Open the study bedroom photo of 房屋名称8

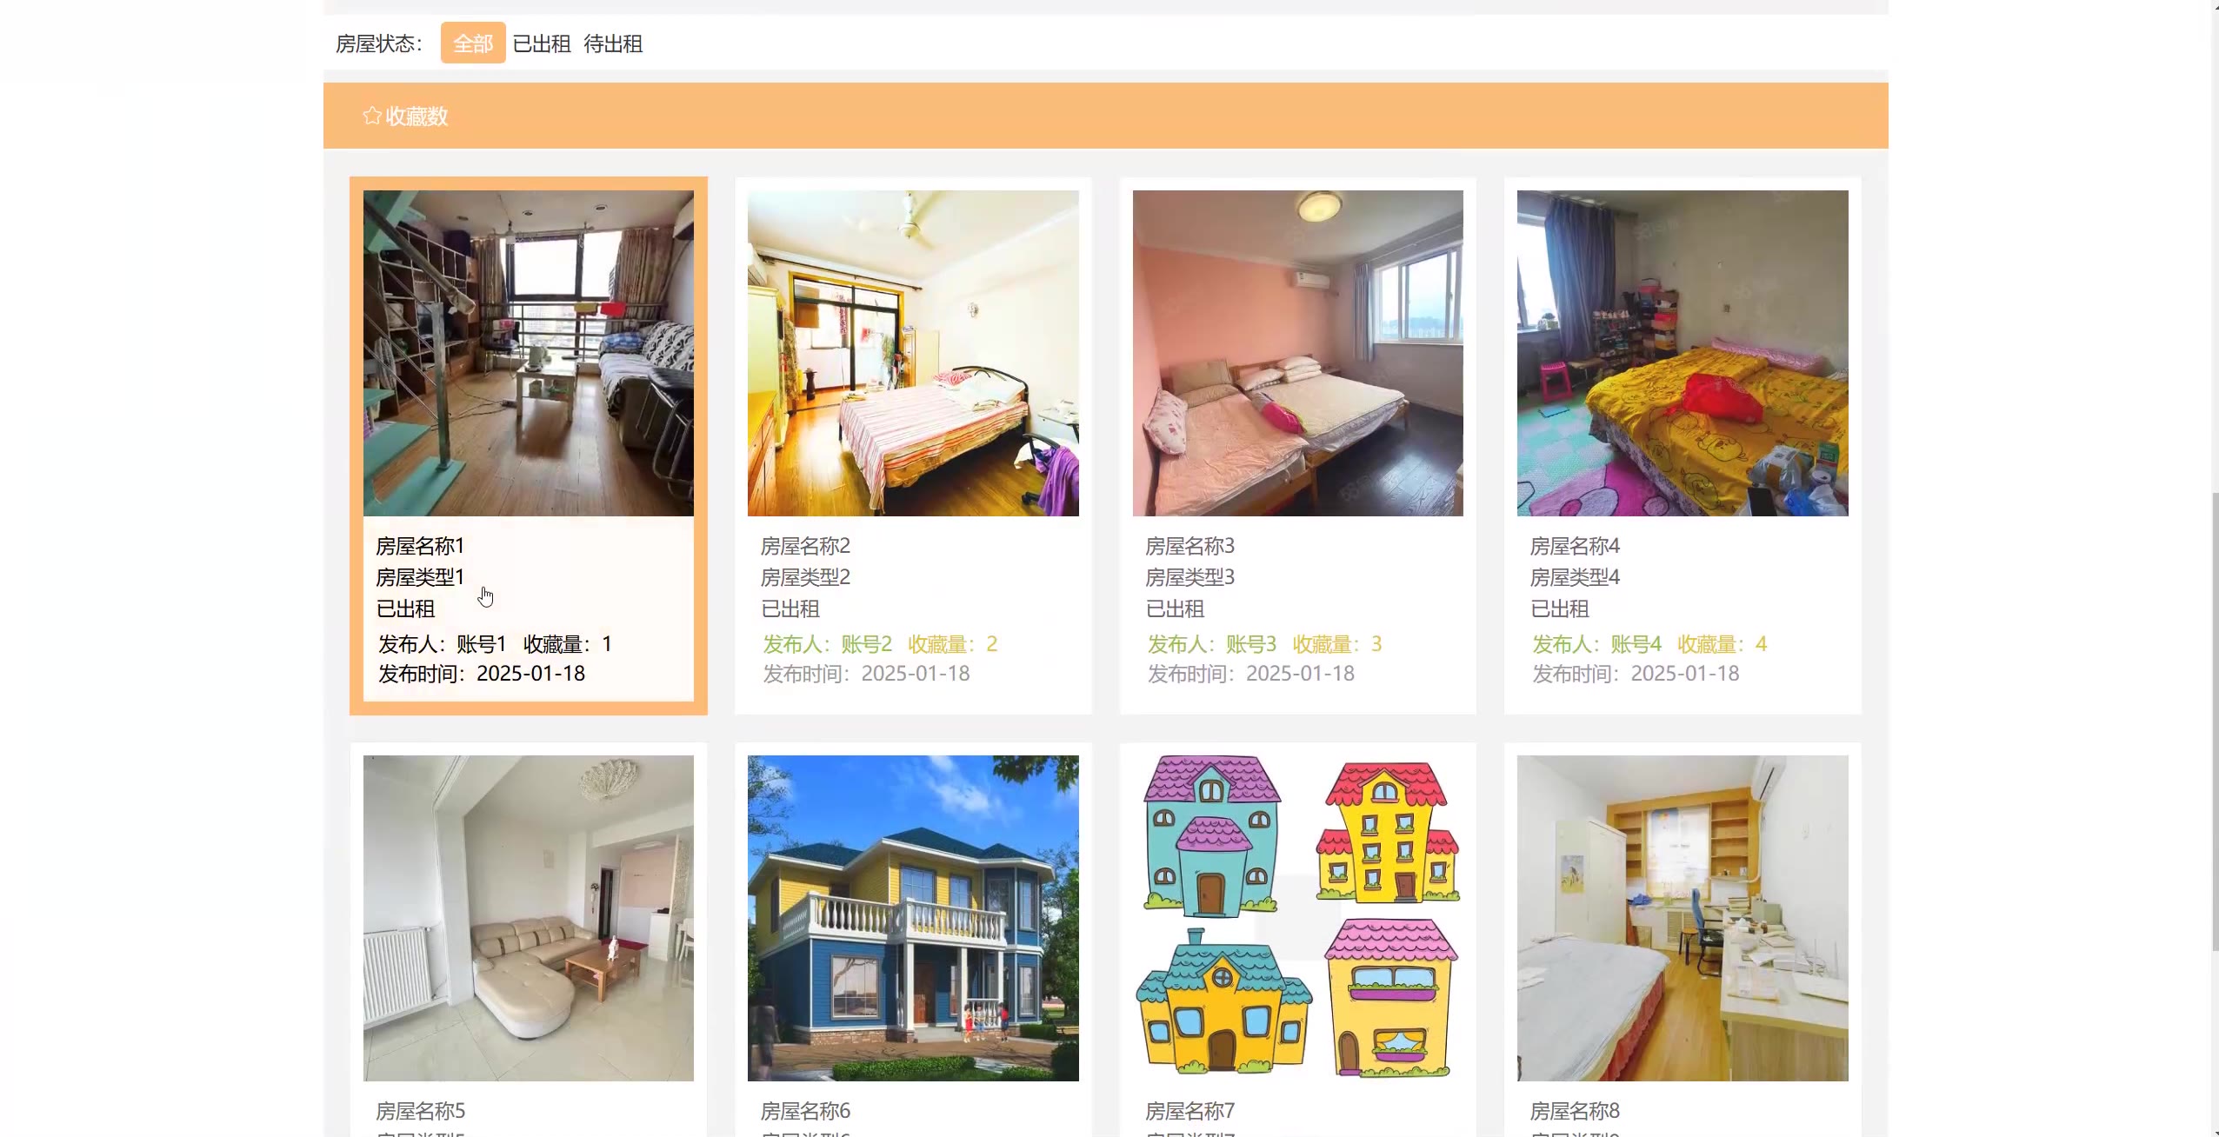pyautogui.click(x=1683, y=918)
